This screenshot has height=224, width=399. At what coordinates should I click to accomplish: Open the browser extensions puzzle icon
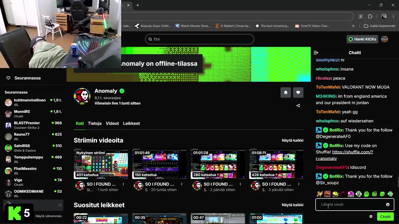point(370,16)
